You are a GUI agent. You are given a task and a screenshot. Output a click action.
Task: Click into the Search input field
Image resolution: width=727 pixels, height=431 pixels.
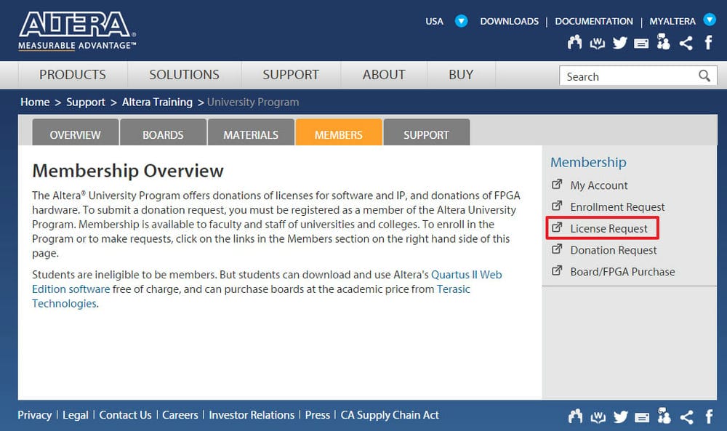pos(625,76)
